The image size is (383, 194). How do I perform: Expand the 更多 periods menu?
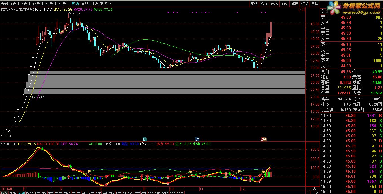105,4
